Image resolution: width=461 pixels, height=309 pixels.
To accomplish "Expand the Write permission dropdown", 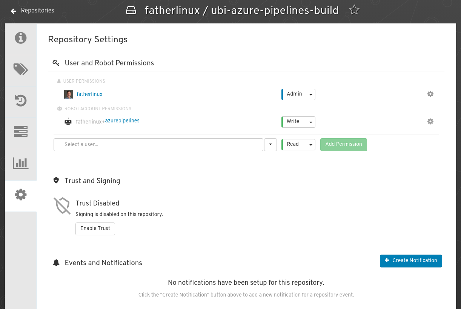I will 298,122.
